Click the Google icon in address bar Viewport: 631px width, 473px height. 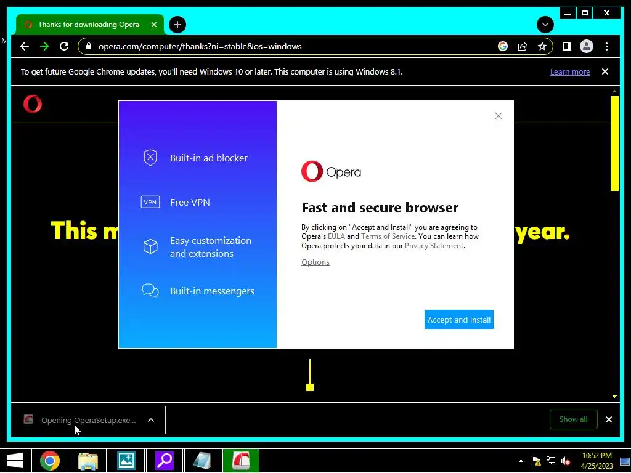point(503,46)
